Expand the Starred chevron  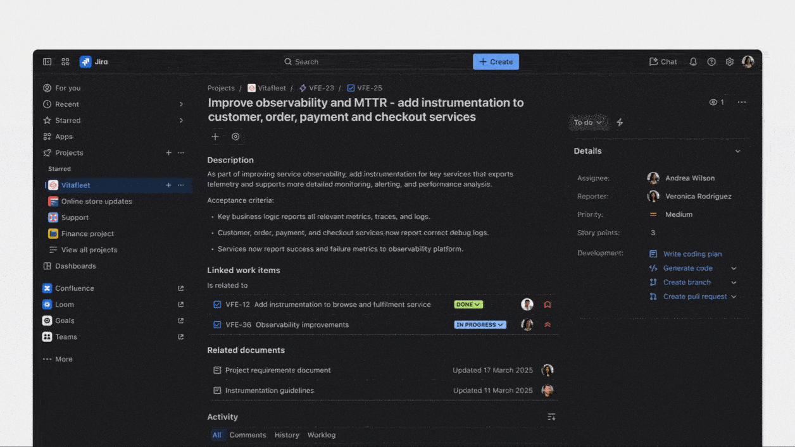(x=181, y=120)
